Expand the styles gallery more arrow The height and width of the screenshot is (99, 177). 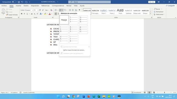(x=150, y=14)
